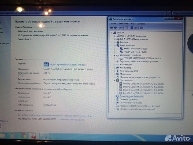Select TOSHIBA MK7559GSXP SCSI Disk Device

click(x=142, y=58)
